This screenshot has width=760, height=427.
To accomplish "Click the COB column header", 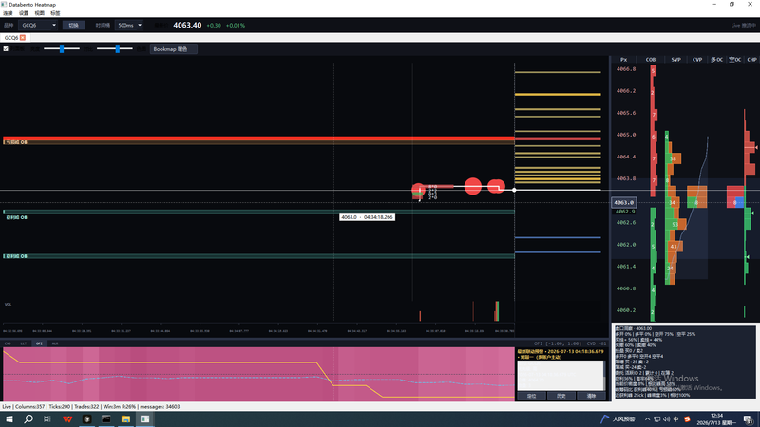I will [651, 60].
